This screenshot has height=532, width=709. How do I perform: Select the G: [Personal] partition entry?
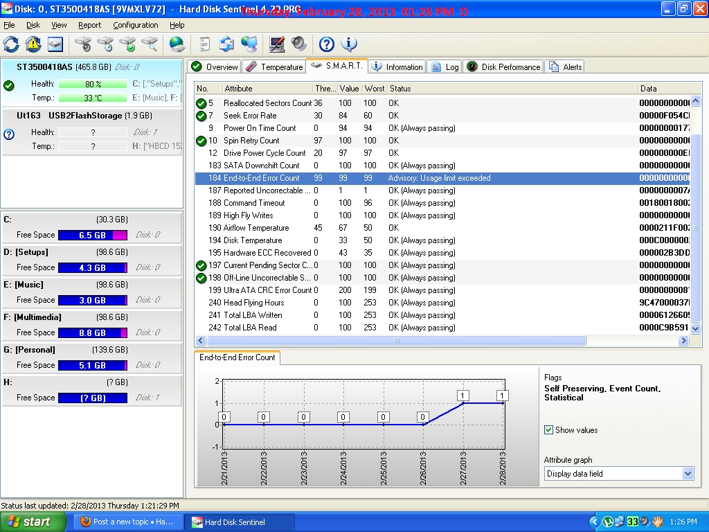pyautogui.click(x=92, y=357)
